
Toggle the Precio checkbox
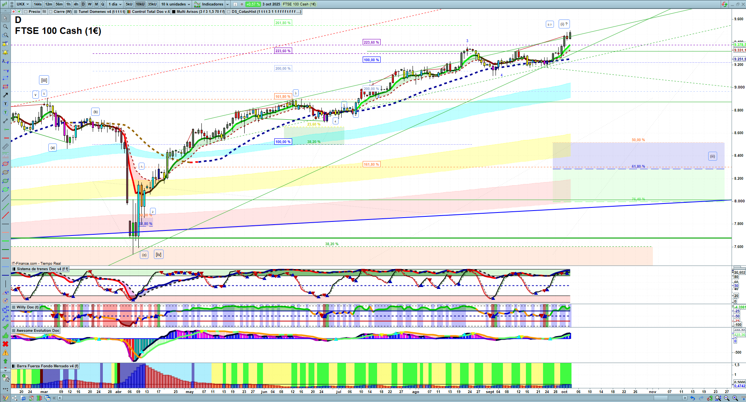point(26,12)
